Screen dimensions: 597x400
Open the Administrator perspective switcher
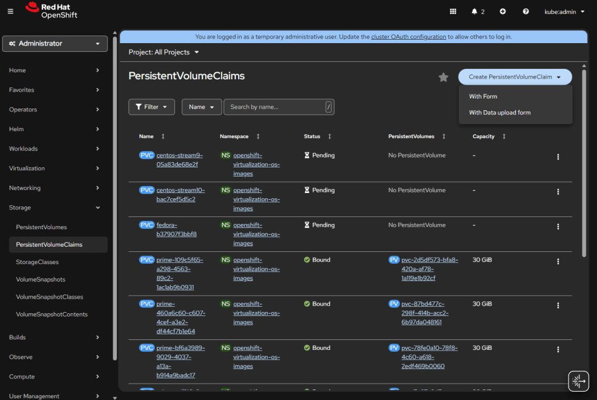(55, 44)
